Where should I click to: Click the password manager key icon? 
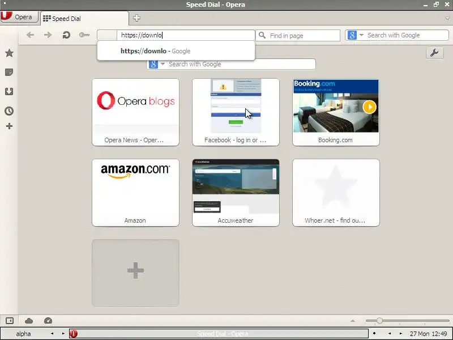point(84,35)
